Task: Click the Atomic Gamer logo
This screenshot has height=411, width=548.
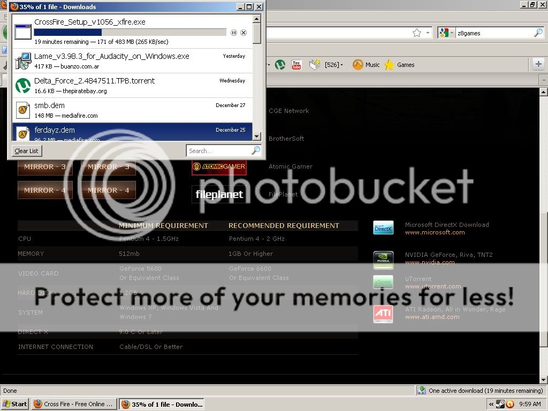Action: [x=219, y=166]
